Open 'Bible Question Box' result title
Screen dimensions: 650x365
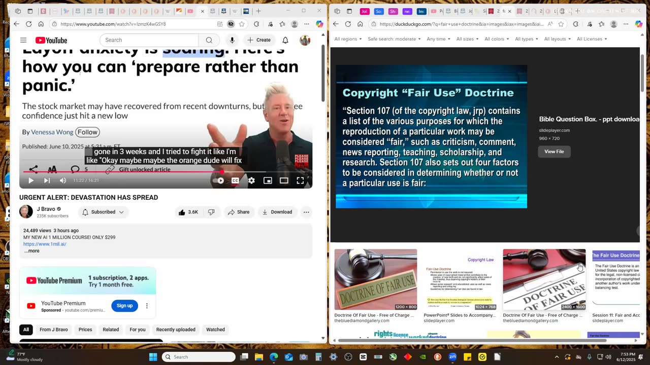pyautogui.click(x=589, y=119)
